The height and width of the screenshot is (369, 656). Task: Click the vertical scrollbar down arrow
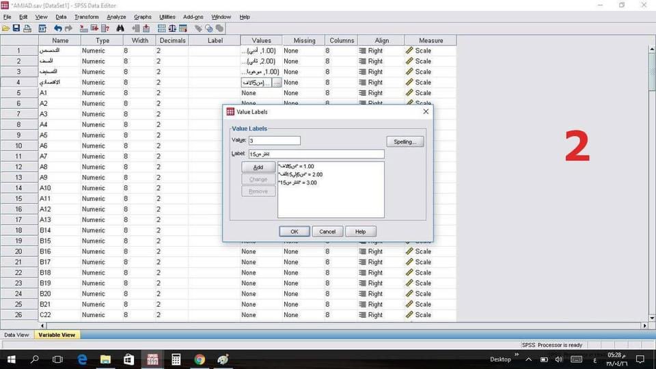652,318
